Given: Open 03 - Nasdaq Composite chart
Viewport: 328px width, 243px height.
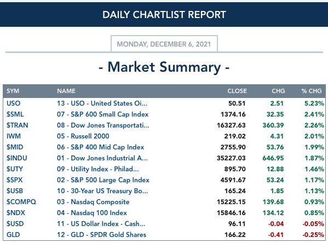Looking at the screenshot, I should pos(93,202).
